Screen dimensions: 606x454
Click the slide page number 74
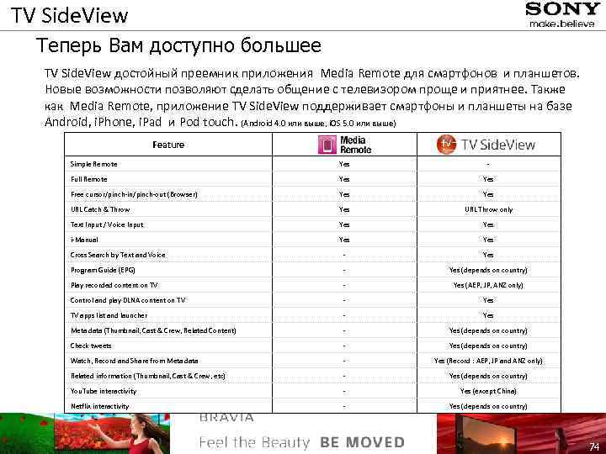pos(594,447)
